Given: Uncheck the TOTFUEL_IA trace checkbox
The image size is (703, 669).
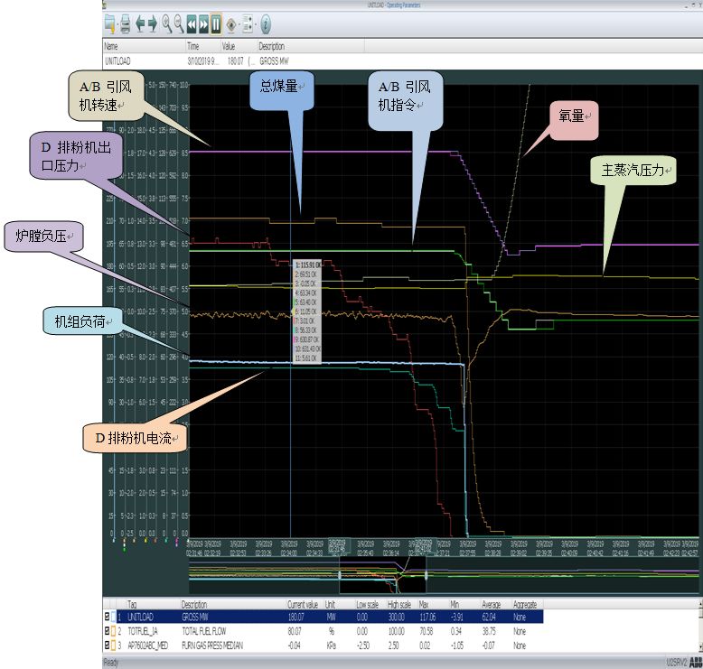Looking at the screenshot, I should 107,631.
